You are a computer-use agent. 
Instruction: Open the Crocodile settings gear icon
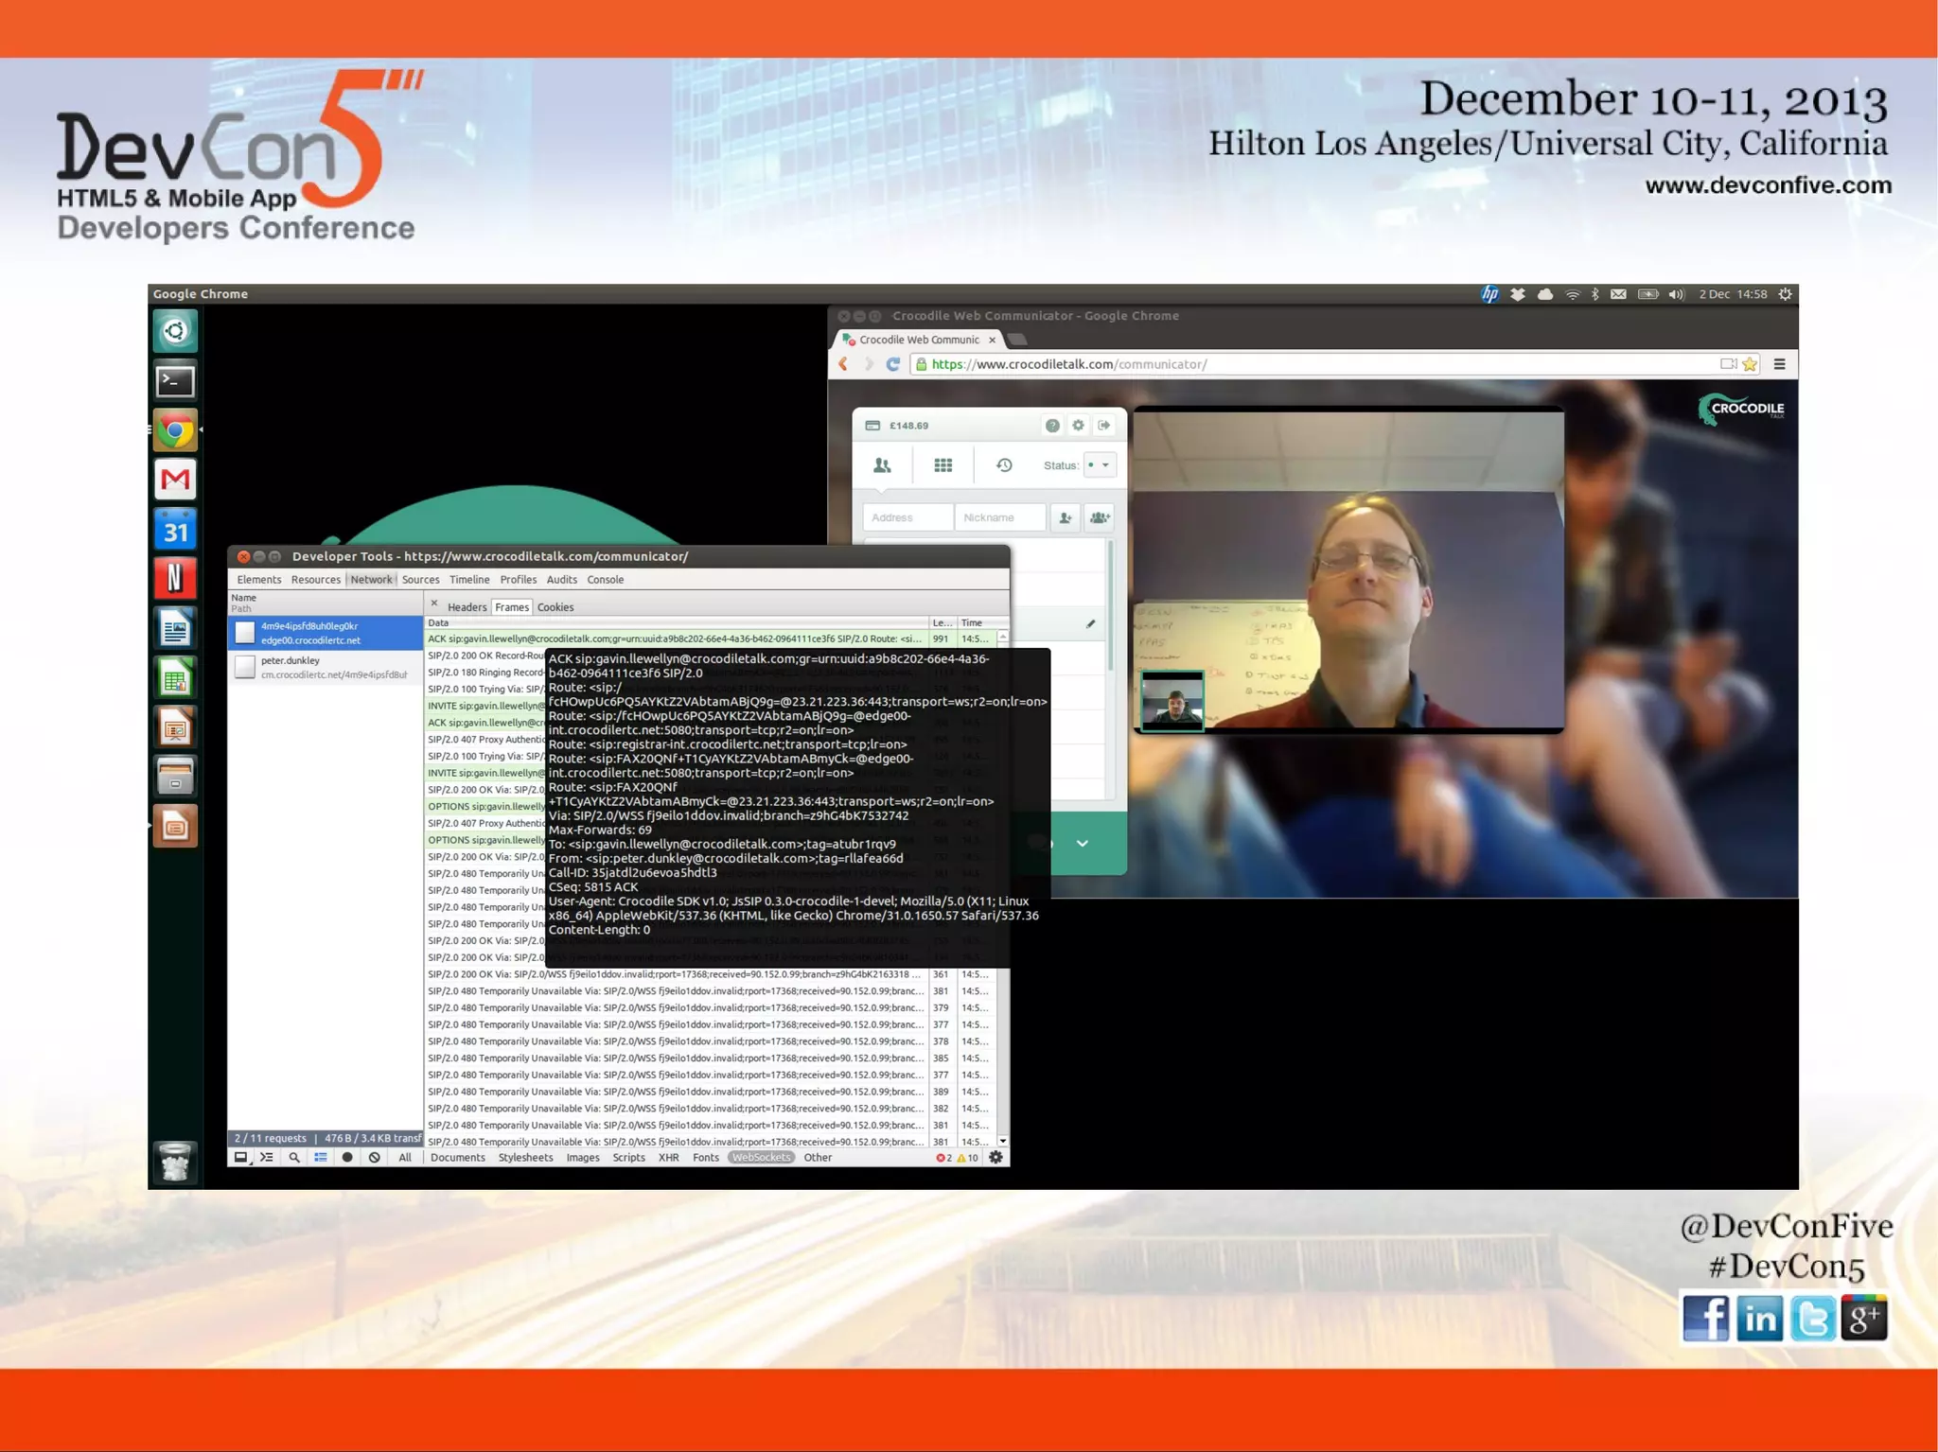(1078, 426)
